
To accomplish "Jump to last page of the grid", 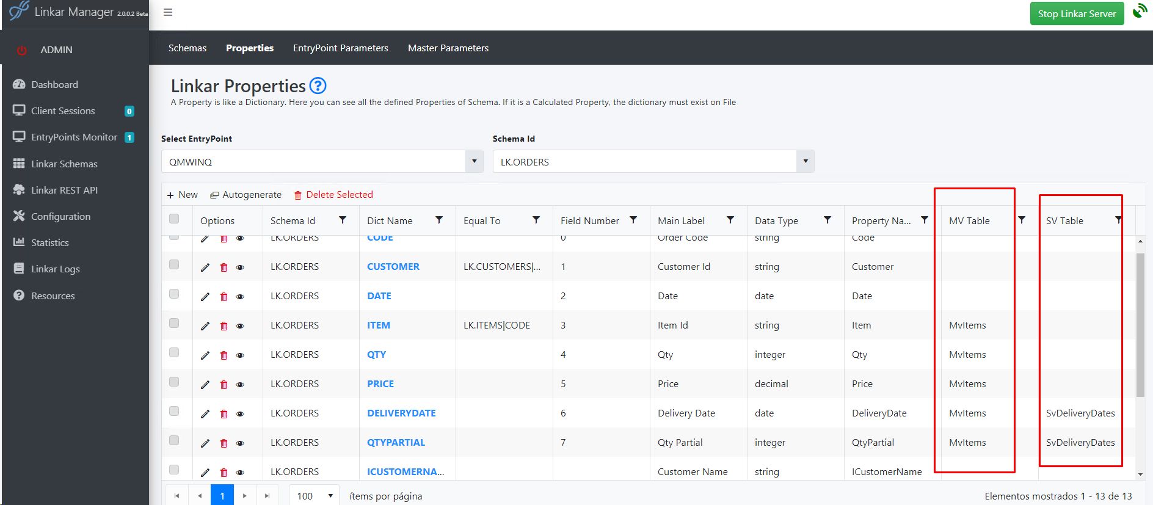I will [267, 496].
